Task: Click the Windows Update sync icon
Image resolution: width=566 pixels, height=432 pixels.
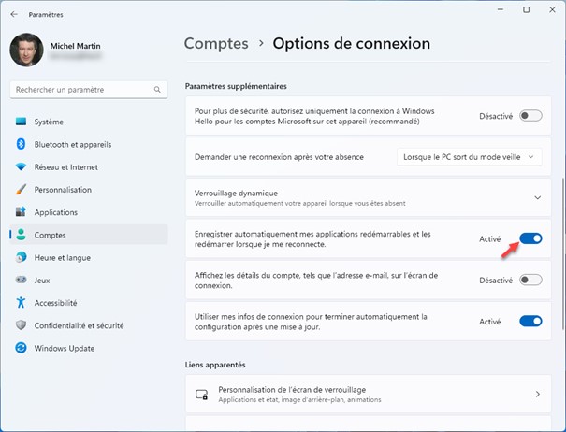Action: pyautogui.click(x=21, y=348)
